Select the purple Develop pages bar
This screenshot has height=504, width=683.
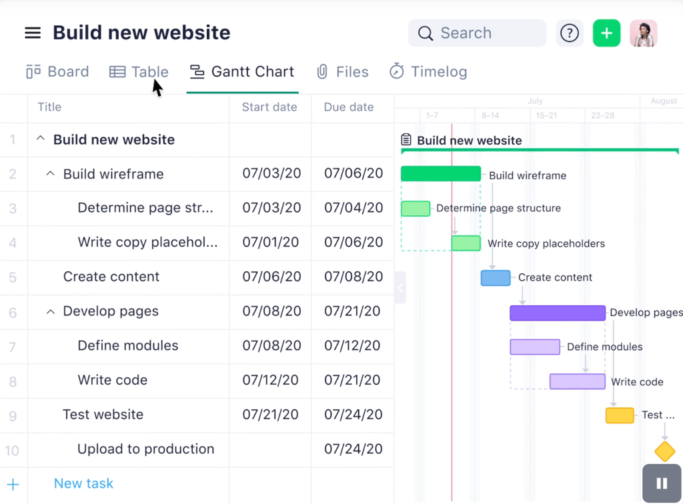coord(558,312)
